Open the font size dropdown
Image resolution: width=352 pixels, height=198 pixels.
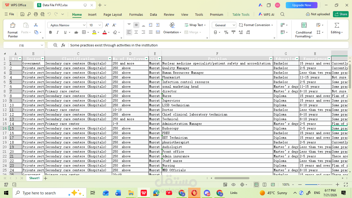[x=100, y=25]
